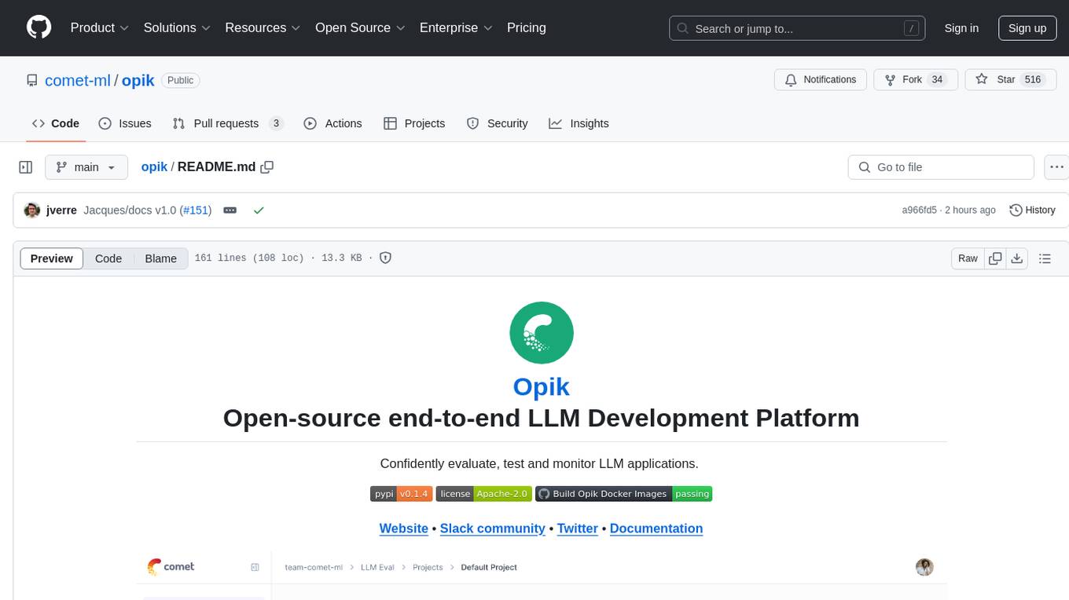This screenshot has height=600, width=1069.
Task: Focus the Search or jump to field
Action: pyautogui.click(x=797, y=28)
